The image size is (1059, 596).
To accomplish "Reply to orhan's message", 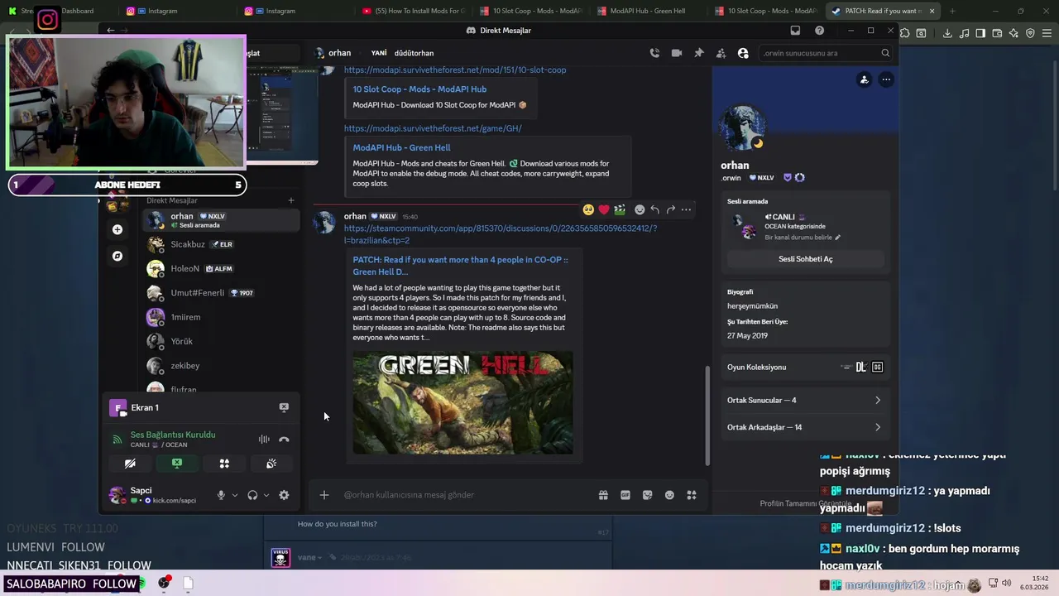I will coord(654,209).
